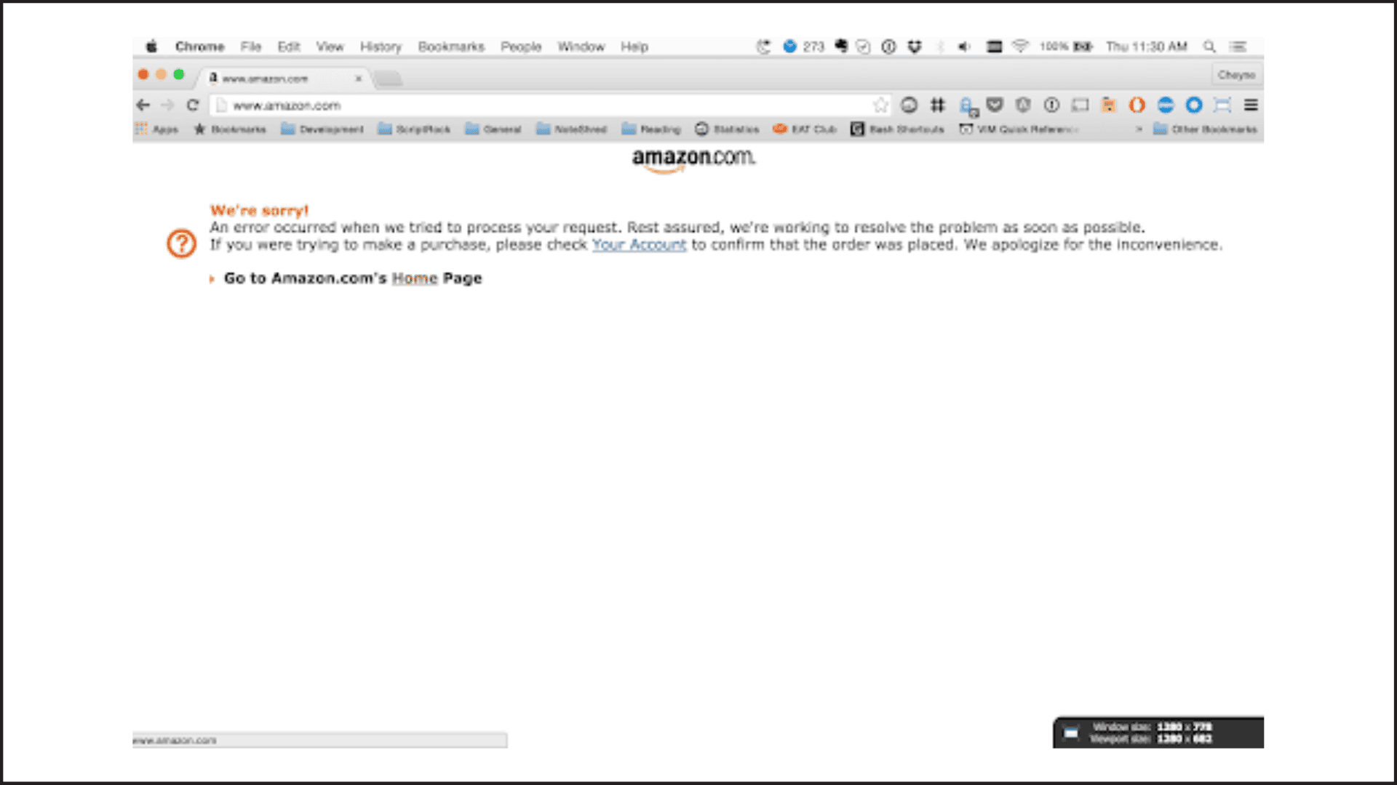Show hidden bookmarks with the overflow chevron
The image size is (1397, 785).
click(x=1139, y=129)
